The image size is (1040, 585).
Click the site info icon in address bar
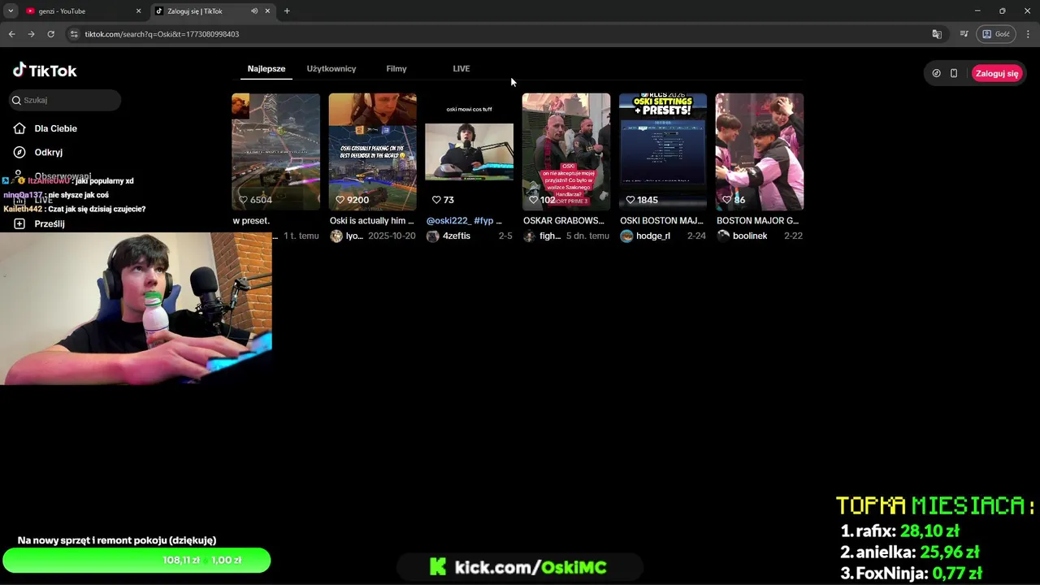(74, 34)
